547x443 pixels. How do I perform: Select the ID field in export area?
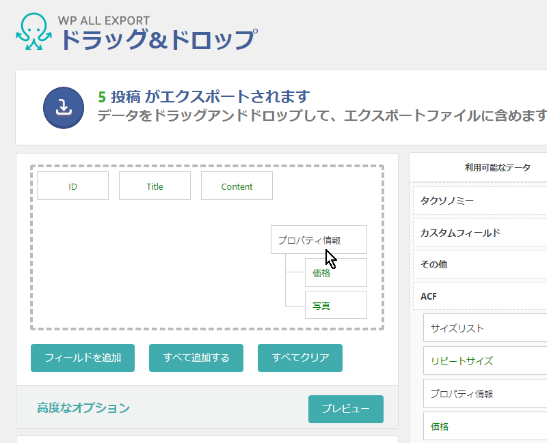pos(72,186)
